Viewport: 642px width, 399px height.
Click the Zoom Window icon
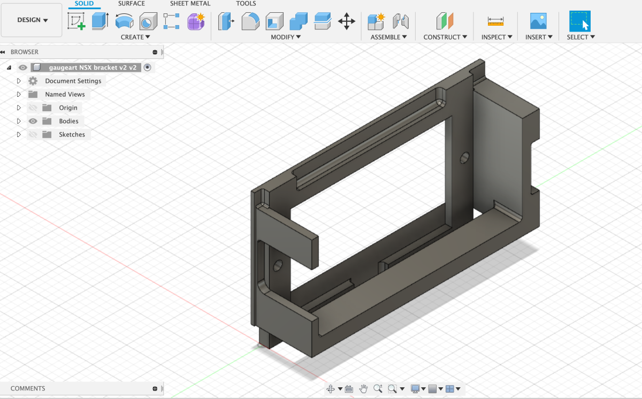pos(393,389)
